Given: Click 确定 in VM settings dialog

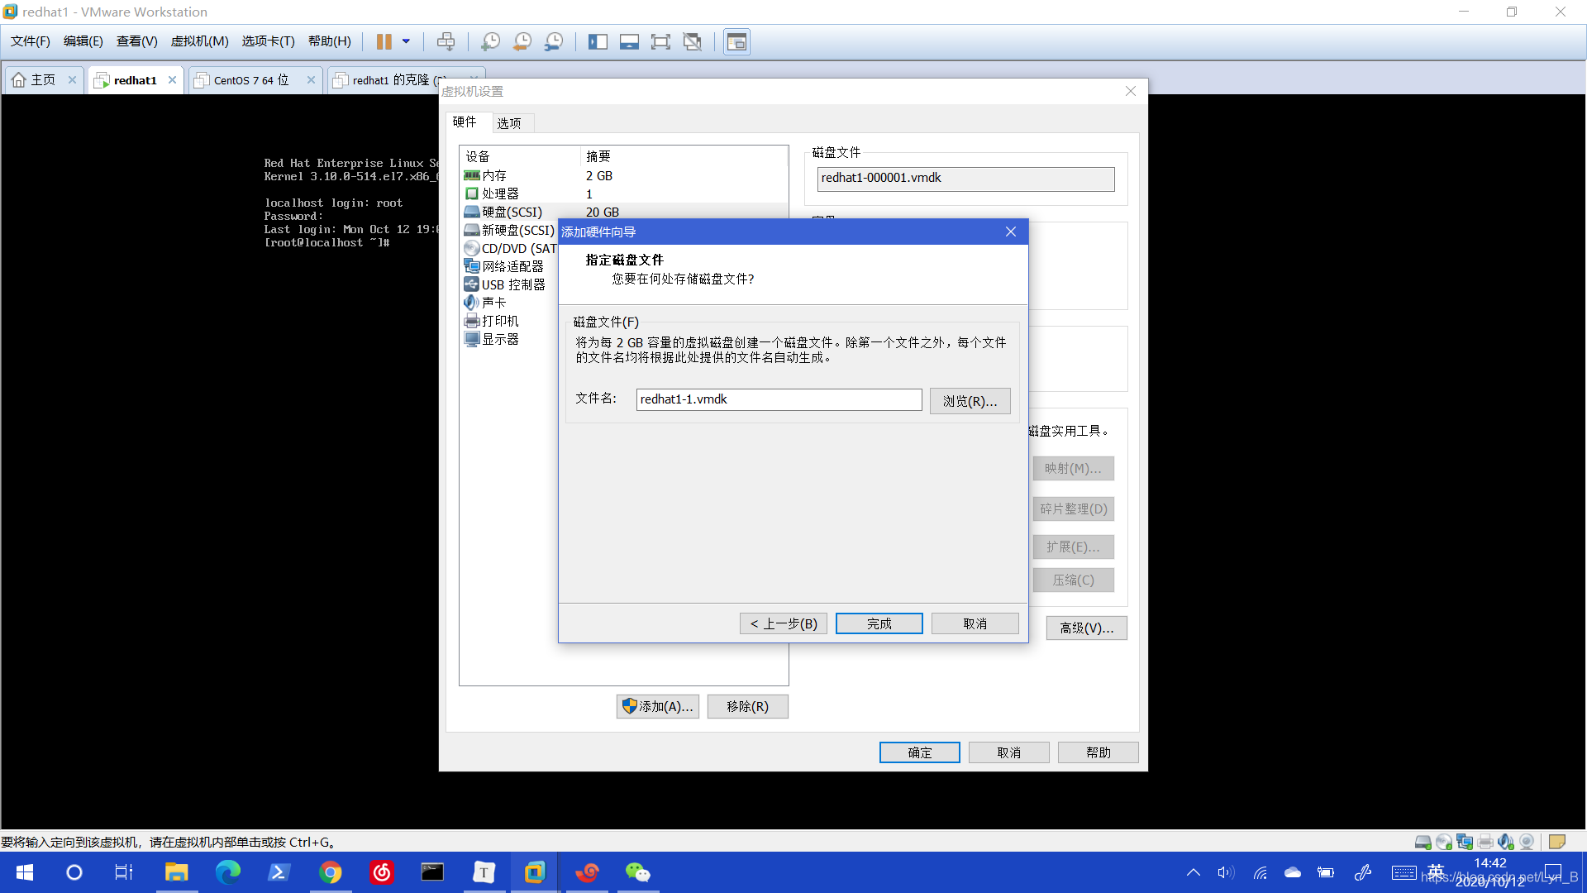Looking at the screenshot, I should 919,752.
